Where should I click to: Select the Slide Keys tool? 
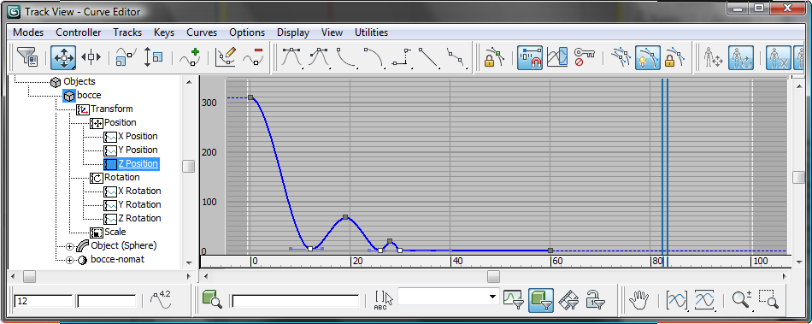pyautogui.click(x=91, y=57)
